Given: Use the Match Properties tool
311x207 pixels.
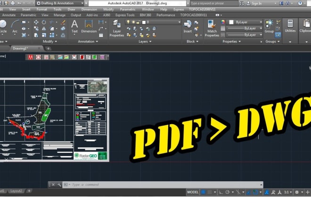Looking at the screenshot, I should (x=212, y=28).
